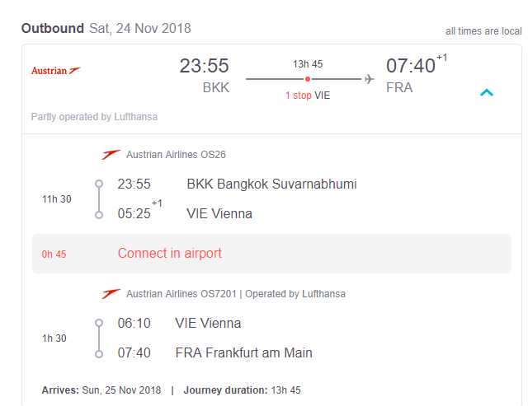Click the red stop dot on route line
This screenshot has width=528, height=406.
(308, 79)
